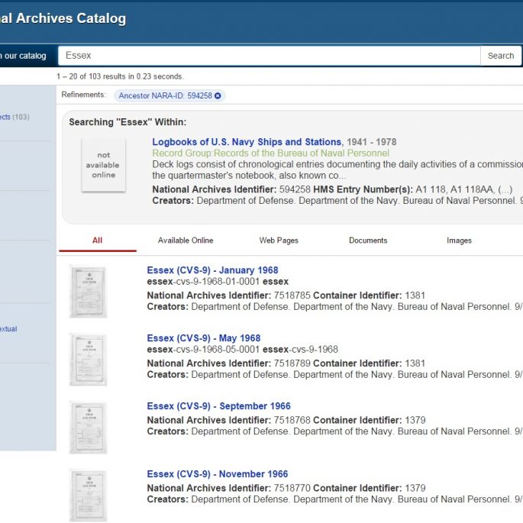Open Essex September 1966 logbook thumbnail
Screen dimensions: 523x523
coord(88,427)
